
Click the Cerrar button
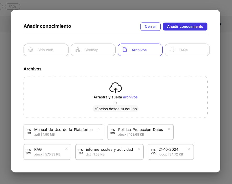(x=150, y=26)
